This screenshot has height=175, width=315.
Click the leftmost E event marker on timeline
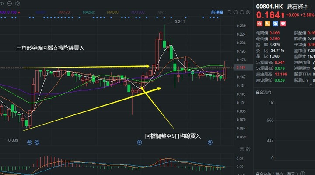[30, 143]
